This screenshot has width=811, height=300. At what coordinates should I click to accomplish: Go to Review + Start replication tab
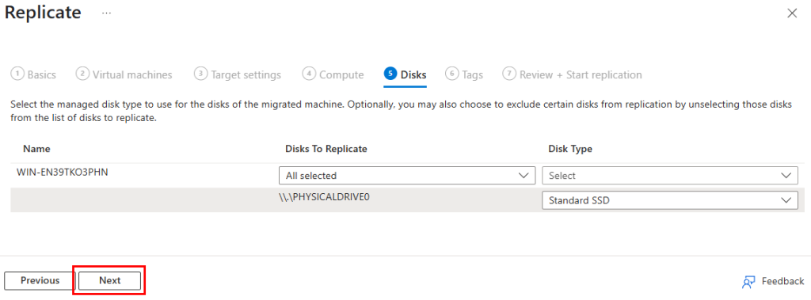tap(581, 75)
